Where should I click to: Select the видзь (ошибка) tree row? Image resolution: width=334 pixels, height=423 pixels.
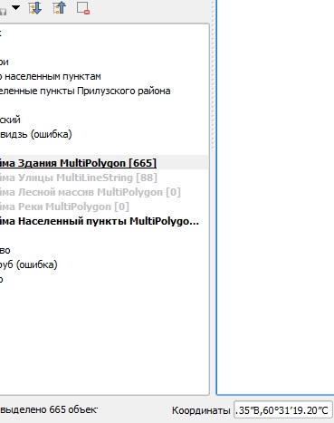pos(36,134)
